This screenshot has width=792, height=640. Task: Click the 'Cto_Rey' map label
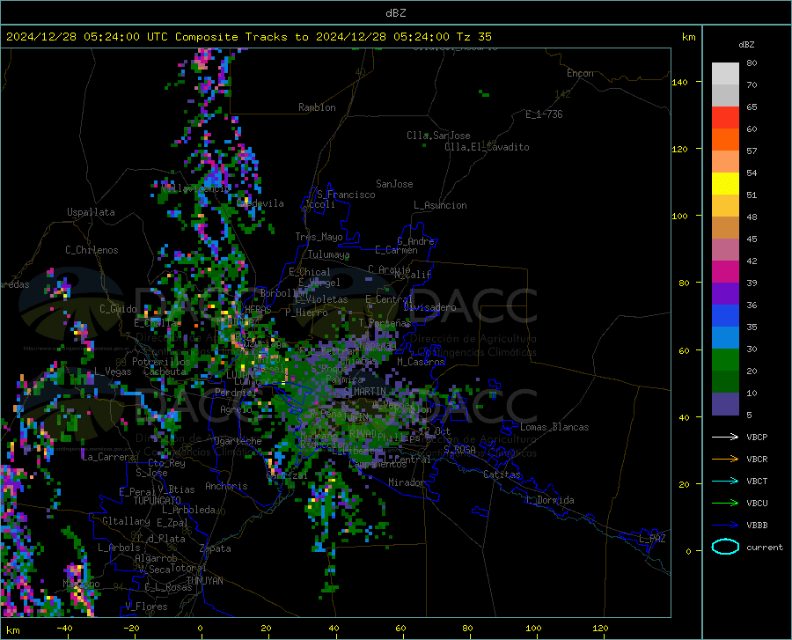pos(166,463)
